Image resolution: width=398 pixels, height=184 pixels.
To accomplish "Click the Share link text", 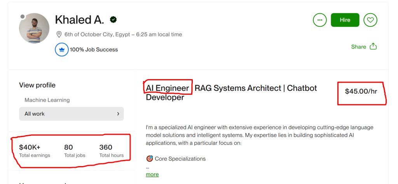I will pos(358,47).
